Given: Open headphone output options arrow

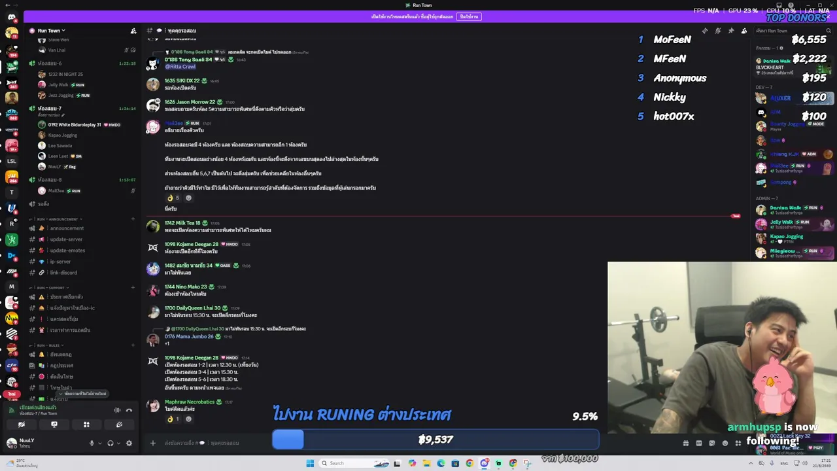Looking at the screenshot, I should click(118, 444).
